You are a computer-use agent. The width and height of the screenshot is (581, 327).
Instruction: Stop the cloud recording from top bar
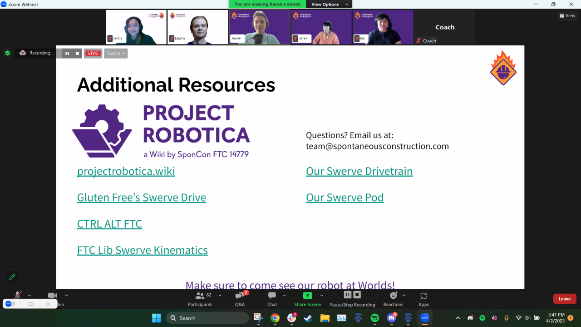pyautogui.click(x=77, y=53)
